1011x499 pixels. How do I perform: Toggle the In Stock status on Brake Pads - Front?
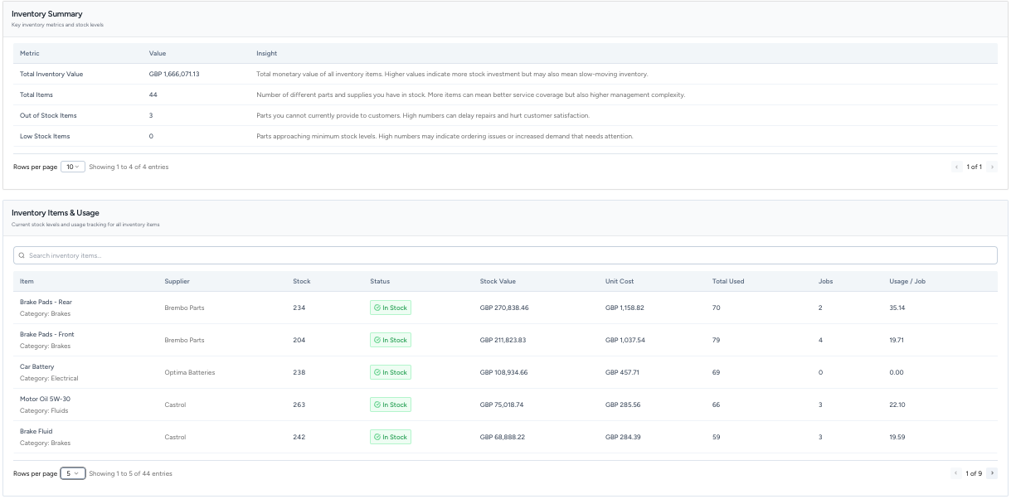click(390, 340)
